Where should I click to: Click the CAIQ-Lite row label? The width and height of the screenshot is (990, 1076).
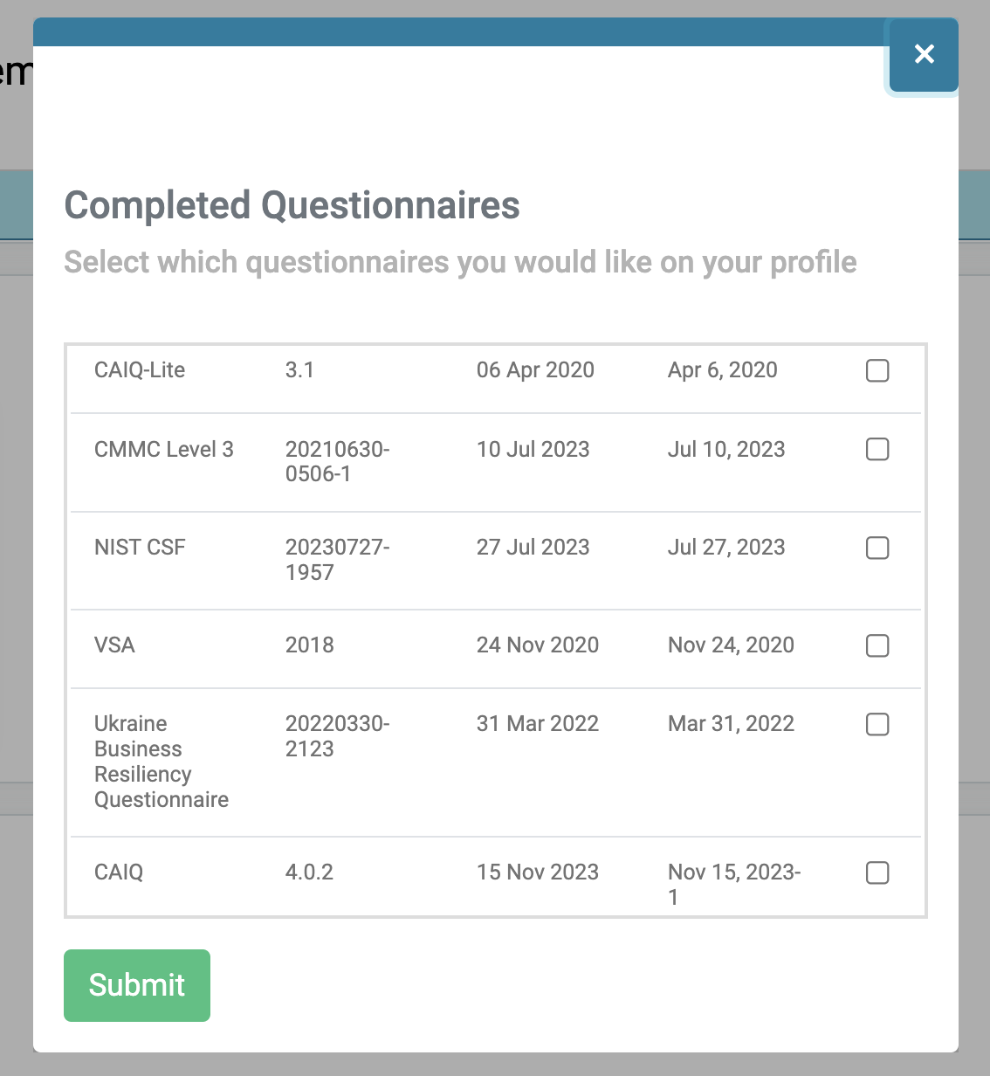[139, 370]
